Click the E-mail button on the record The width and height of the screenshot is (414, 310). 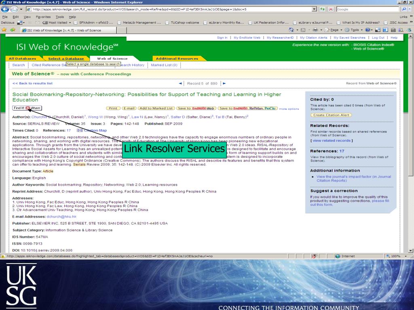pyautogui.click(x=129, y=108)
